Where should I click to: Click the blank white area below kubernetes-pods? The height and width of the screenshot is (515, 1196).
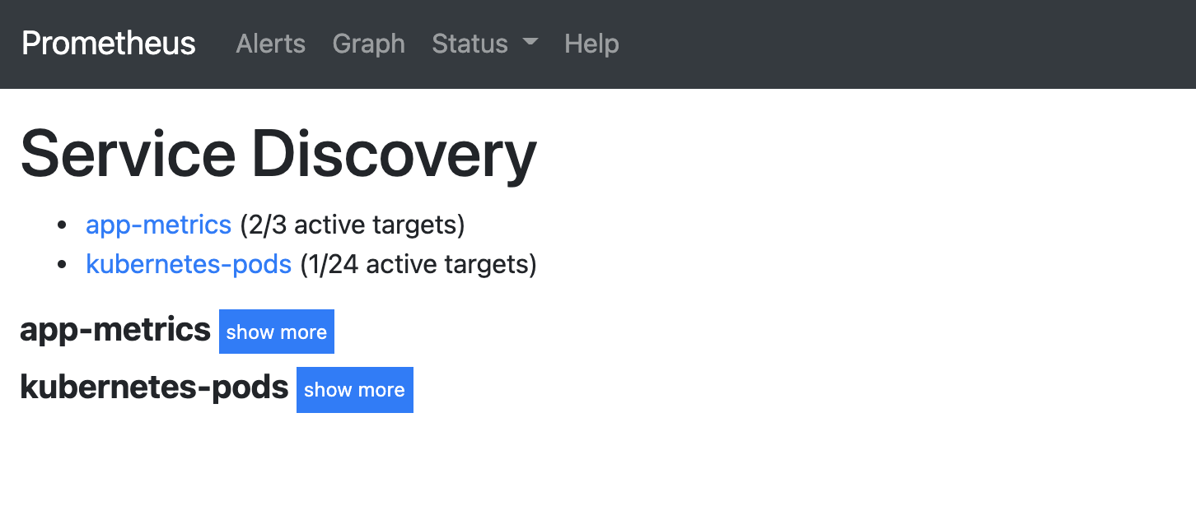[577, 469]
